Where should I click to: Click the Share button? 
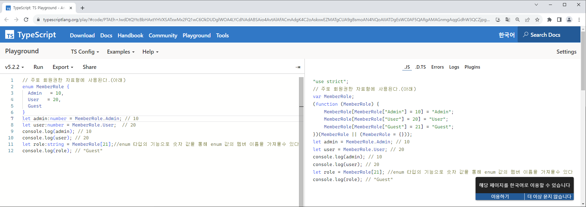[x=90, y=67]
